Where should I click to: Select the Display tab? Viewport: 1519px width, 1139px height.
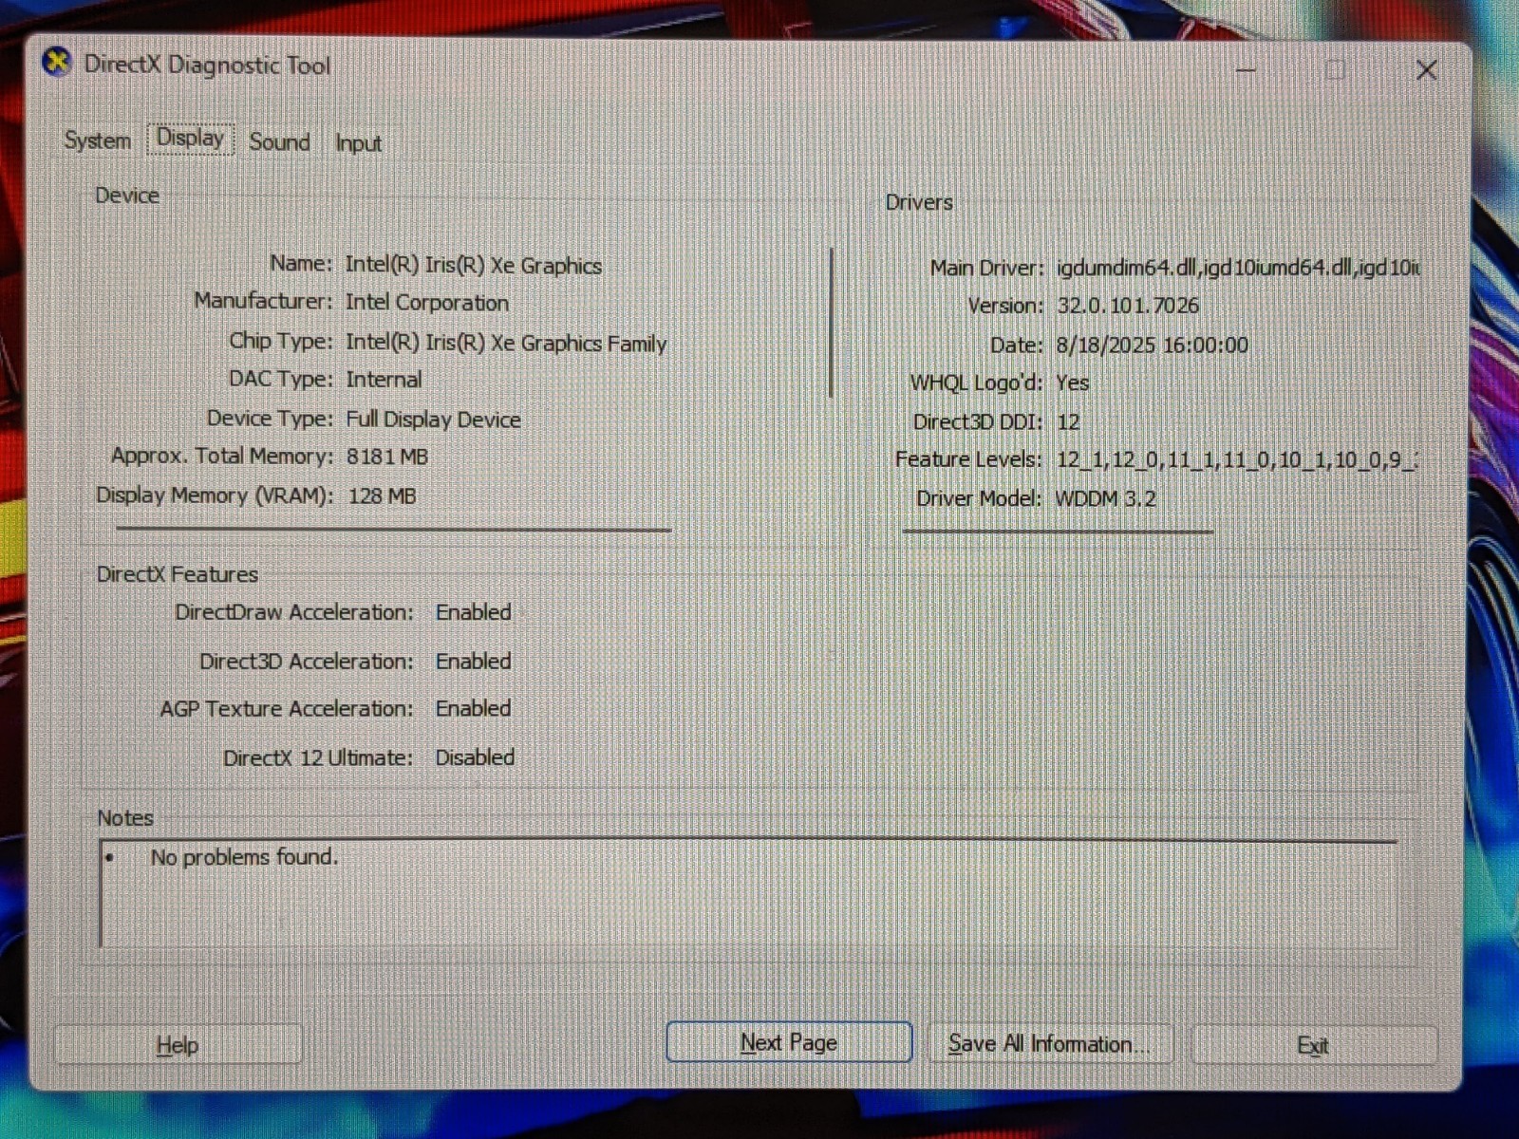(x=190, y=138)
